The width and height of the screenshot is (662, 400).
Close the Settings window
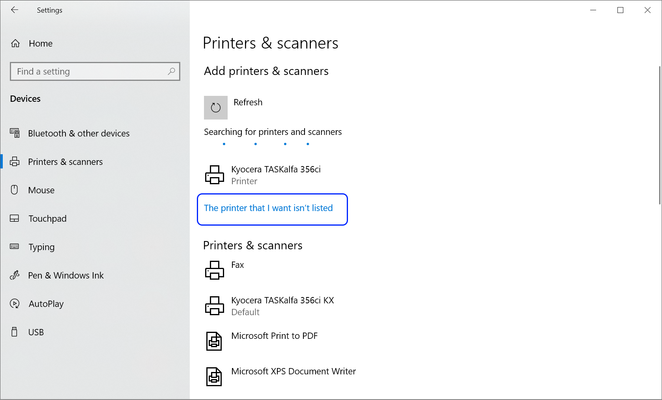(647, 10)
